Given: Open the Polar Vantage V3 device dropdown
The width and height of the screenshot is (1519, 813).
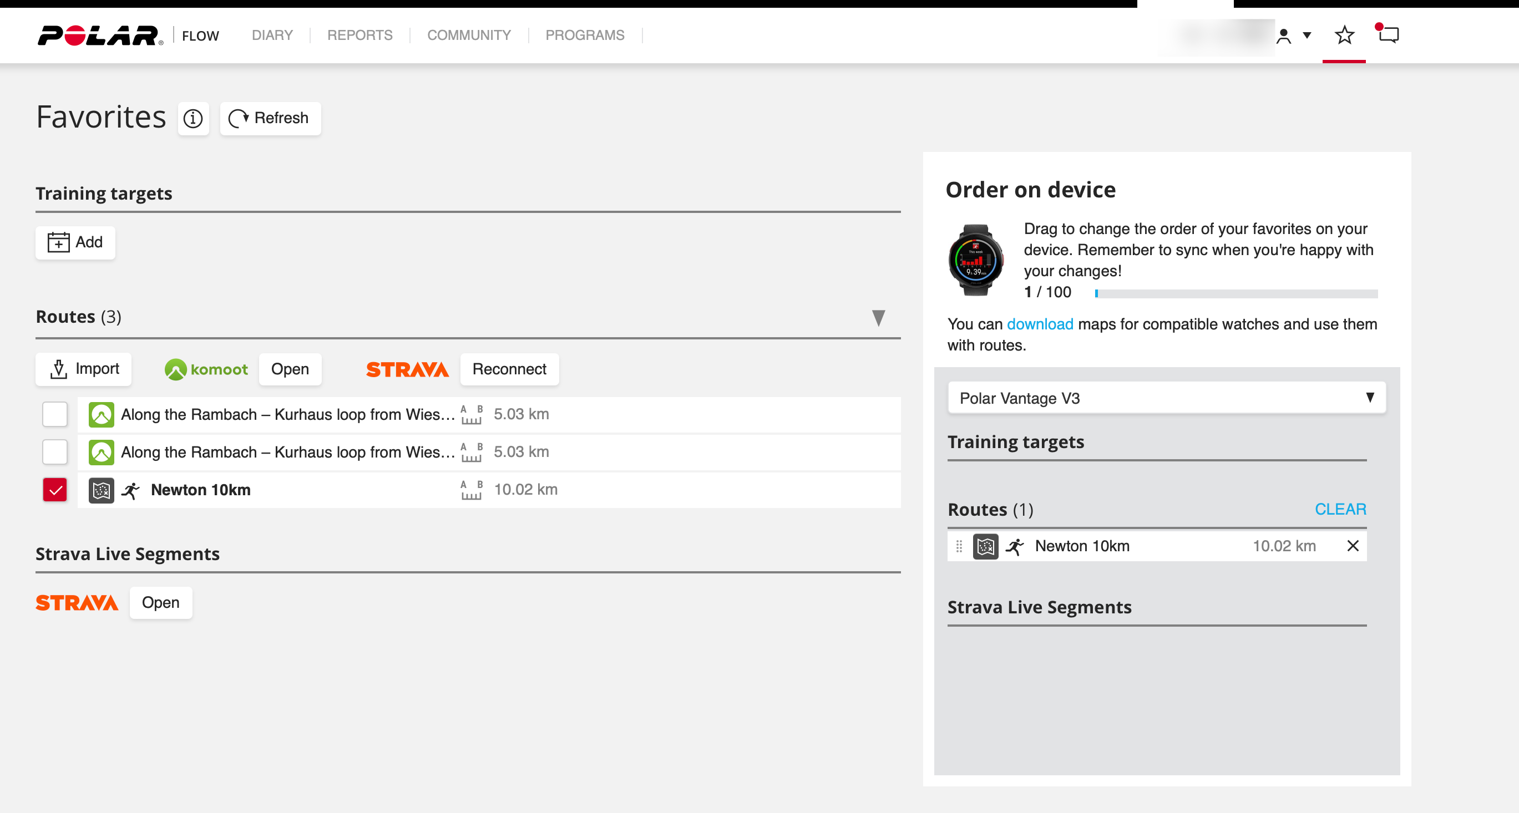Looking at the screenshot, I should coord(1166,398).
